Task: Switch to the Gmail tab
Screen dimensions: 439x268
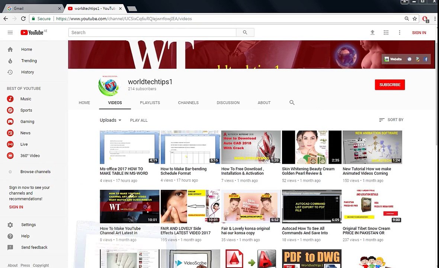Action: pyautogui.click(x=33, y=9)
